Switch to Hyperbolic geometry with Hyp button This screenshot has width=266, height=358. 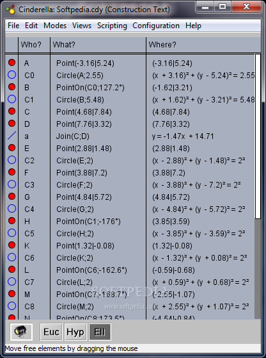coord(75,332)
